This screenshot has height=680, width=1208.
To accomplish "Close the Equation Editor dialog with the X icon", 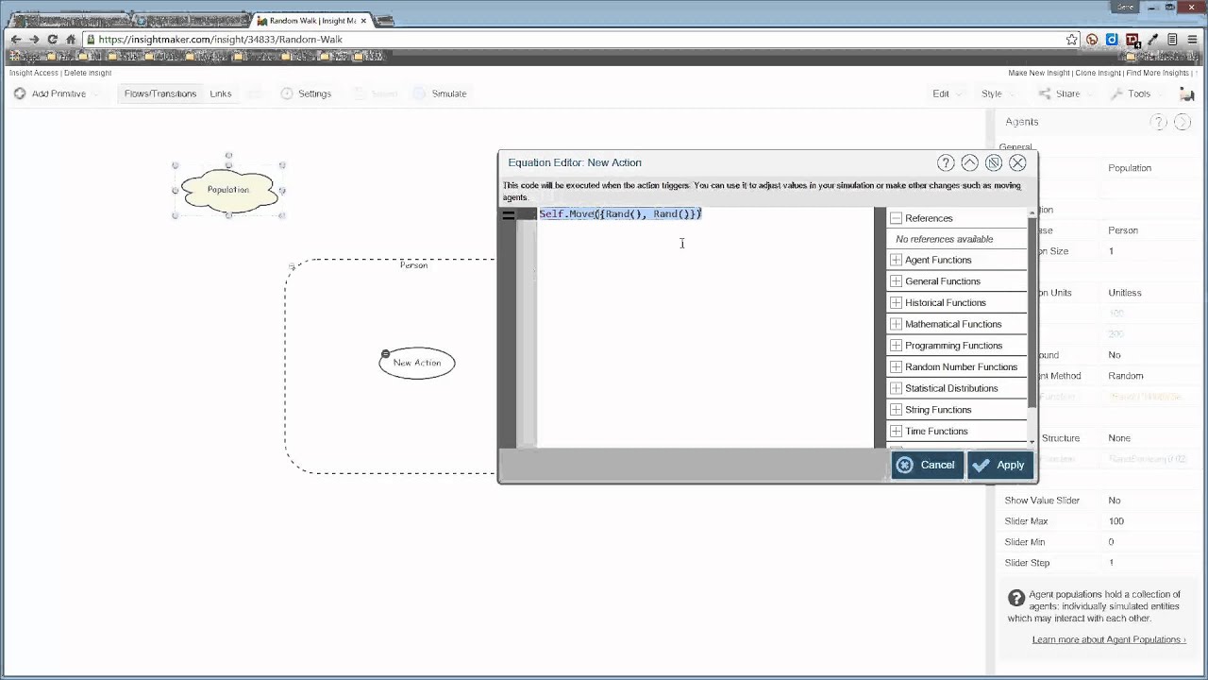I will pyautogui.click(x=1017, y=162).
